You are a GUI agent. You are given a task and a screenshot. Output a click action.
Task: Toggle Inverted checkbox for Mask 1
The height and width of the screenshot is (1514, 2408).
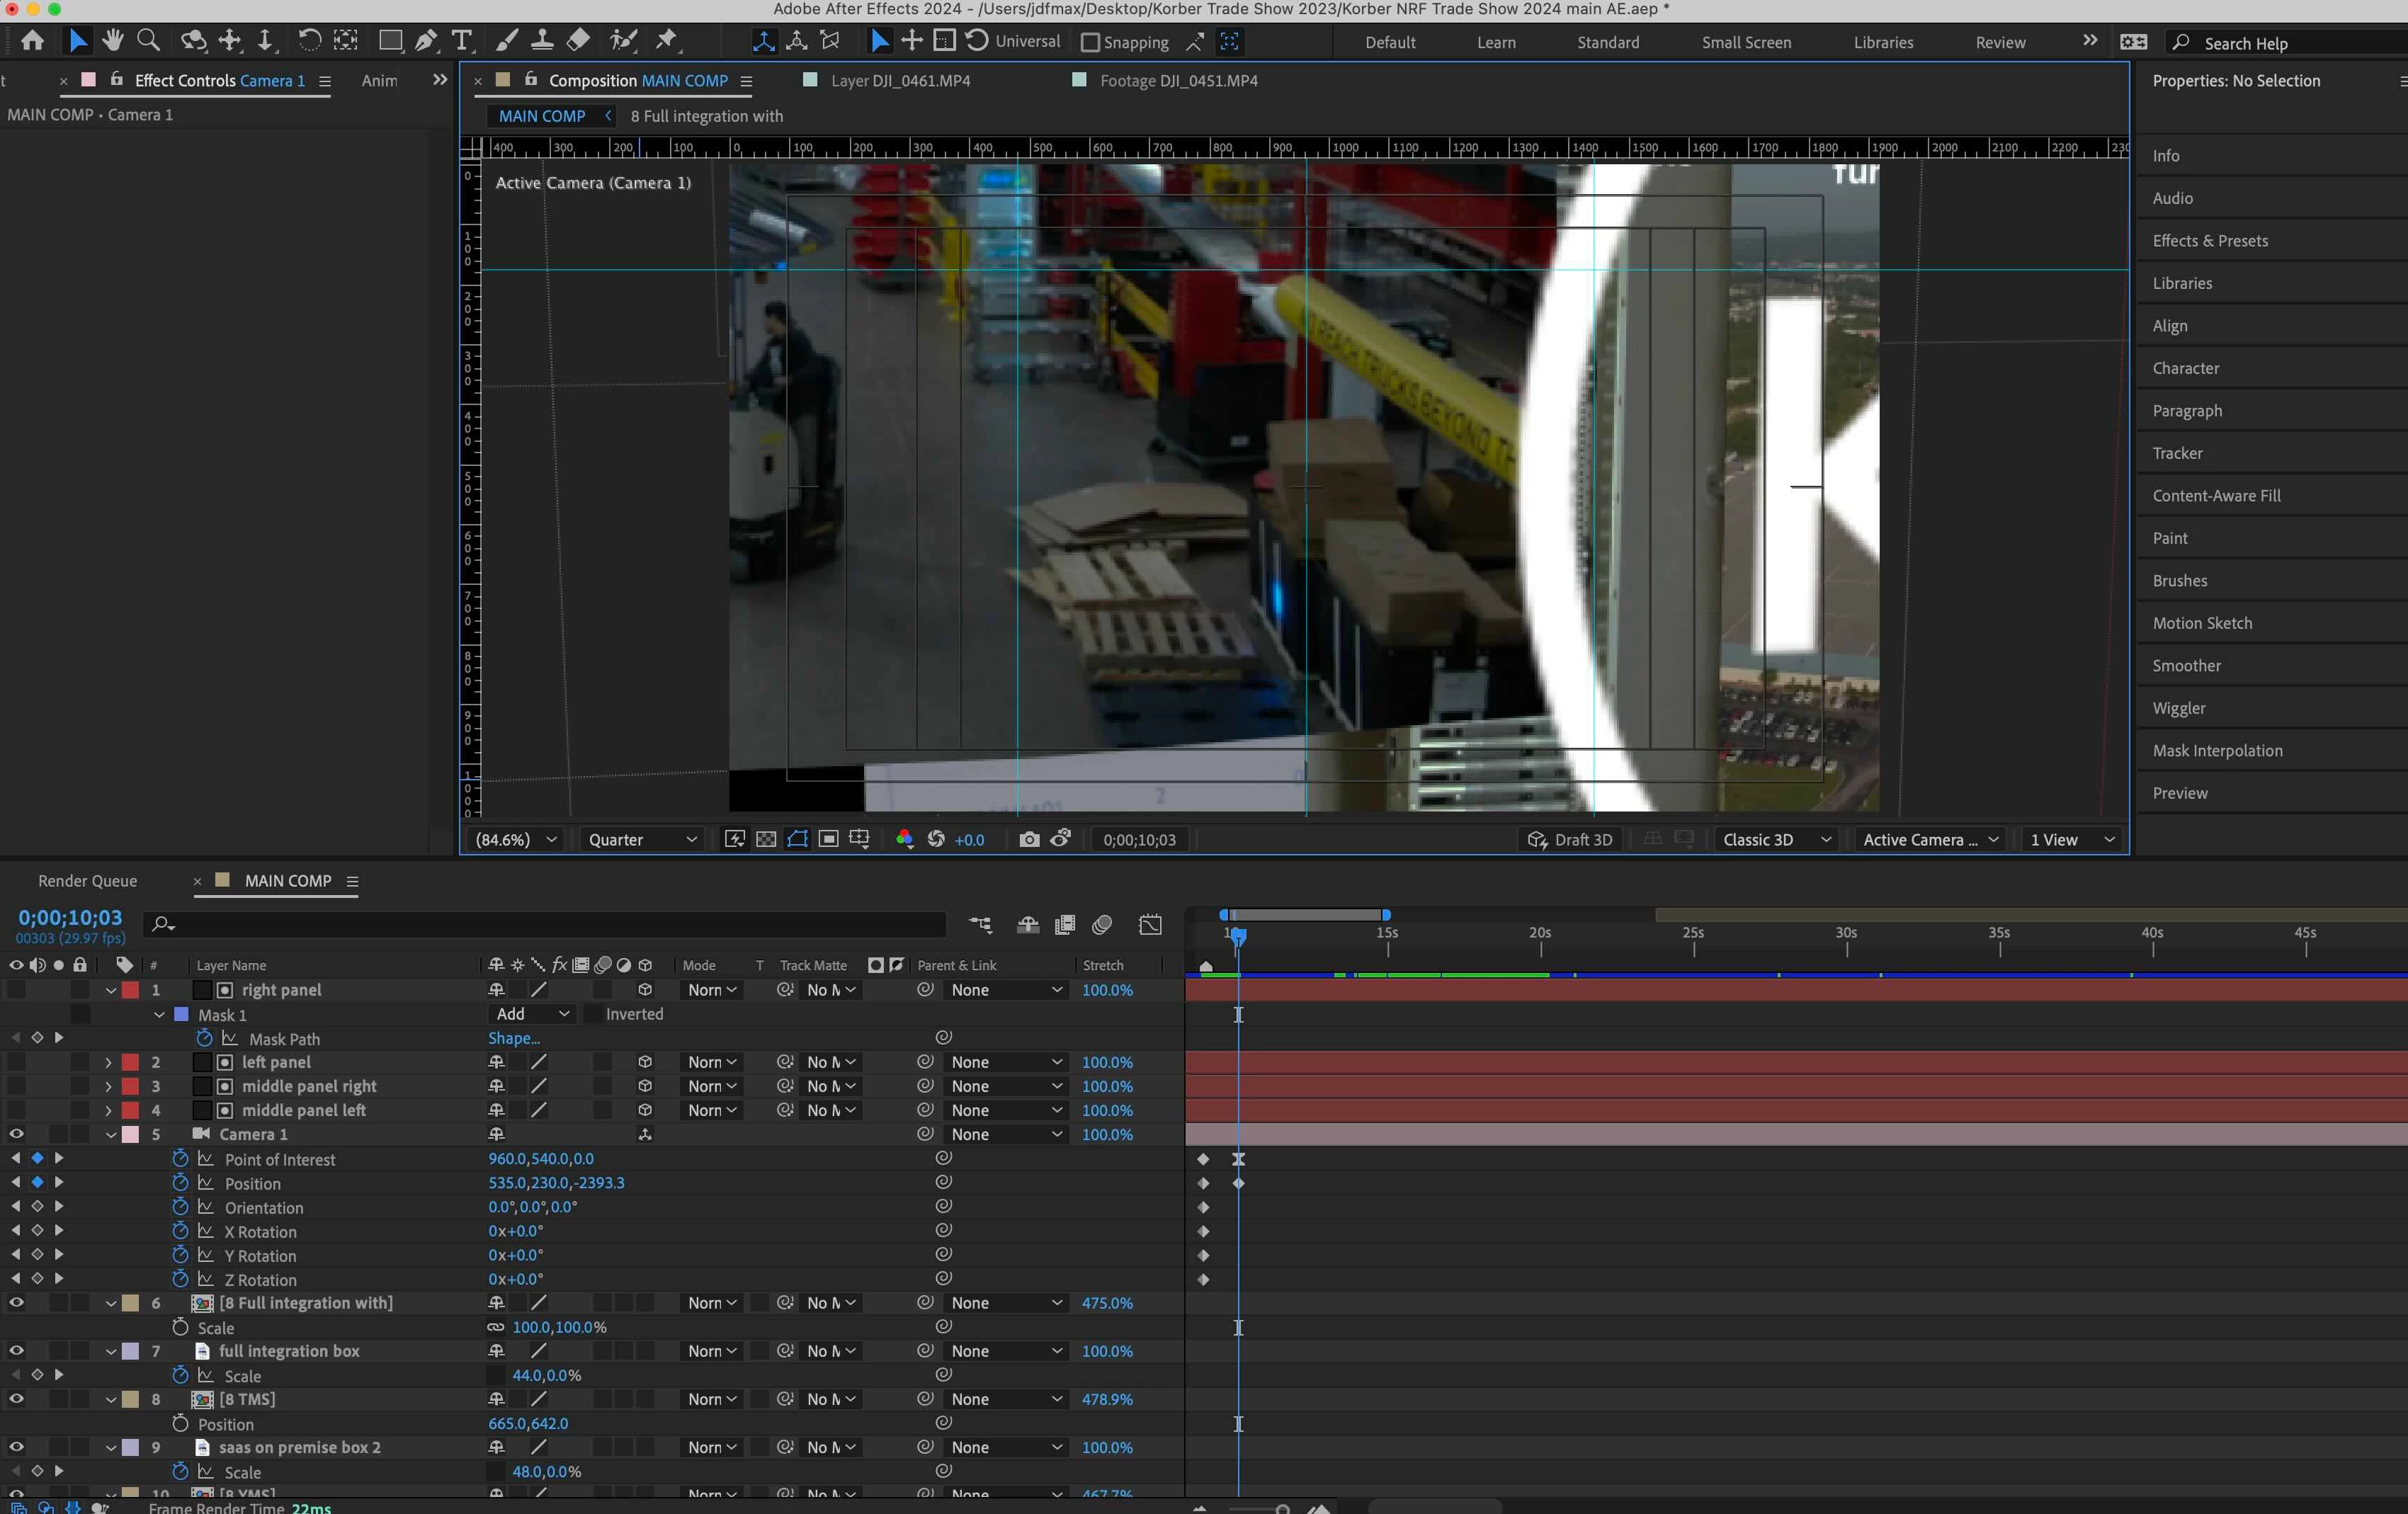(x=593, y=1014)
